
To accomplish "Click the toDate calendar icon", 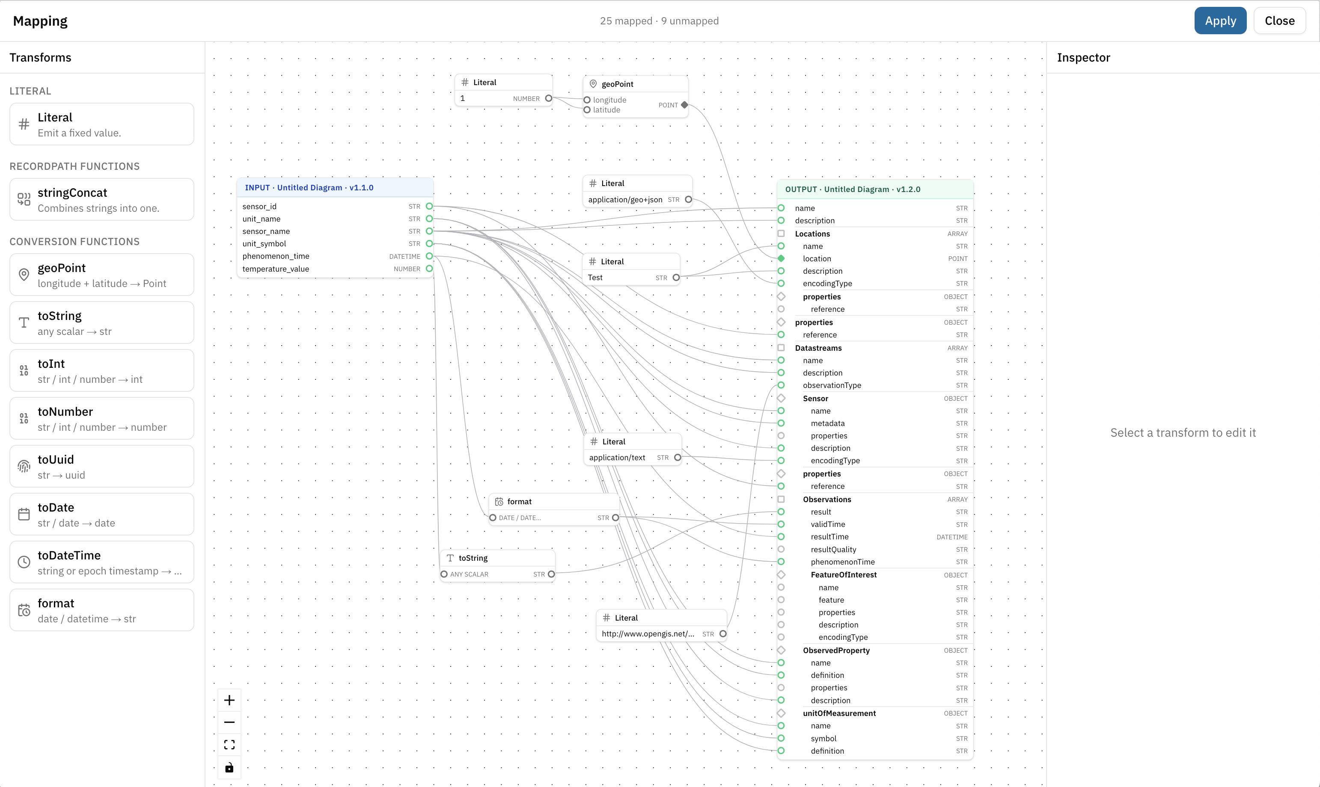I will coord(24,515).
